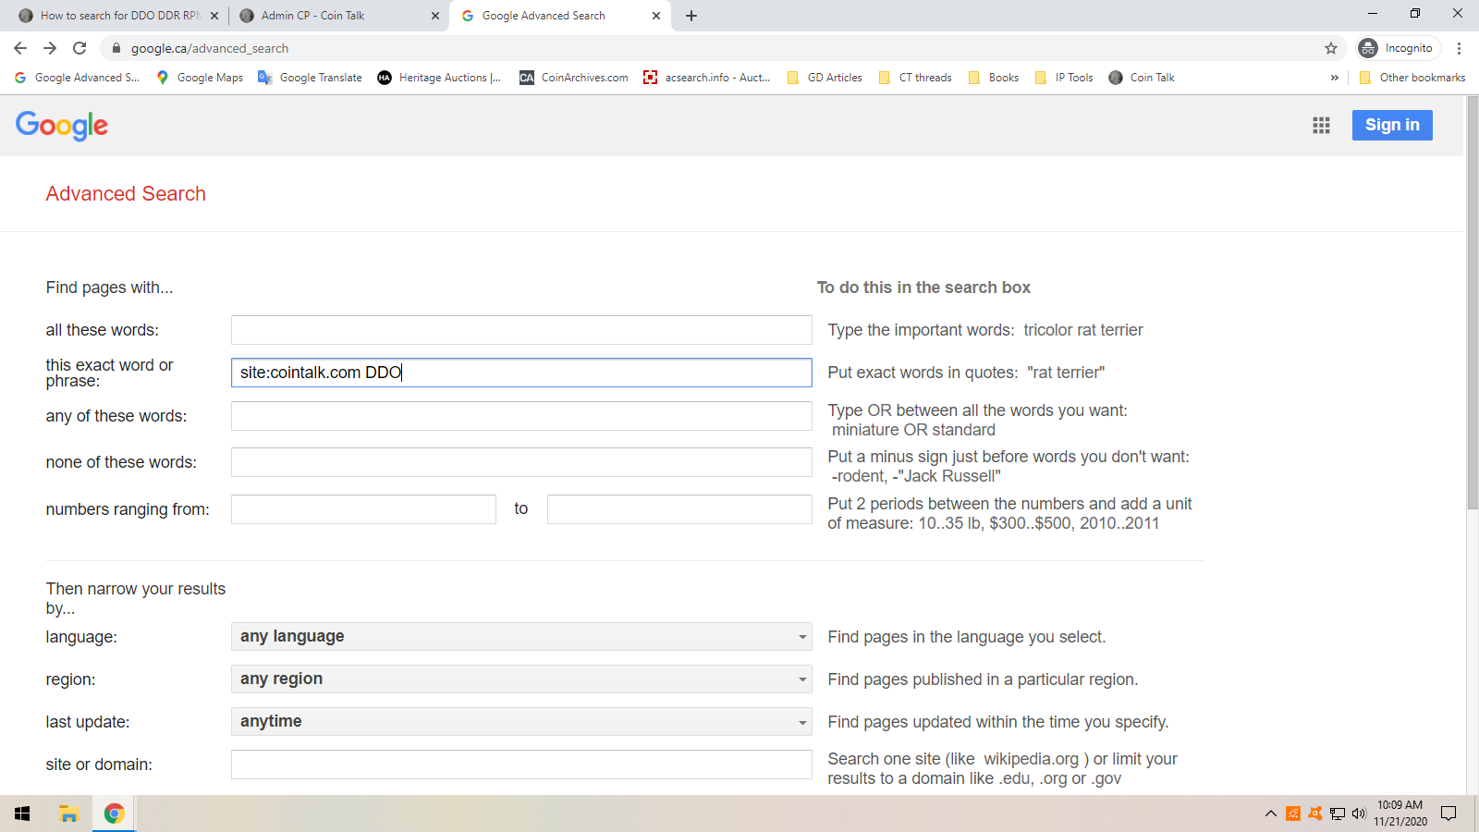Open the Google Maps bookmark
1479x832 pixels.
[200, 78]
